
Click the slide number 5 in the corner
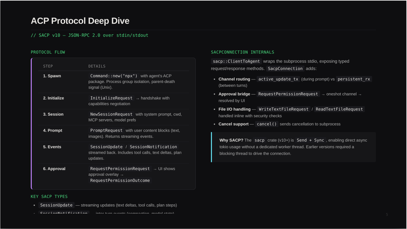[x=387, y=215]
